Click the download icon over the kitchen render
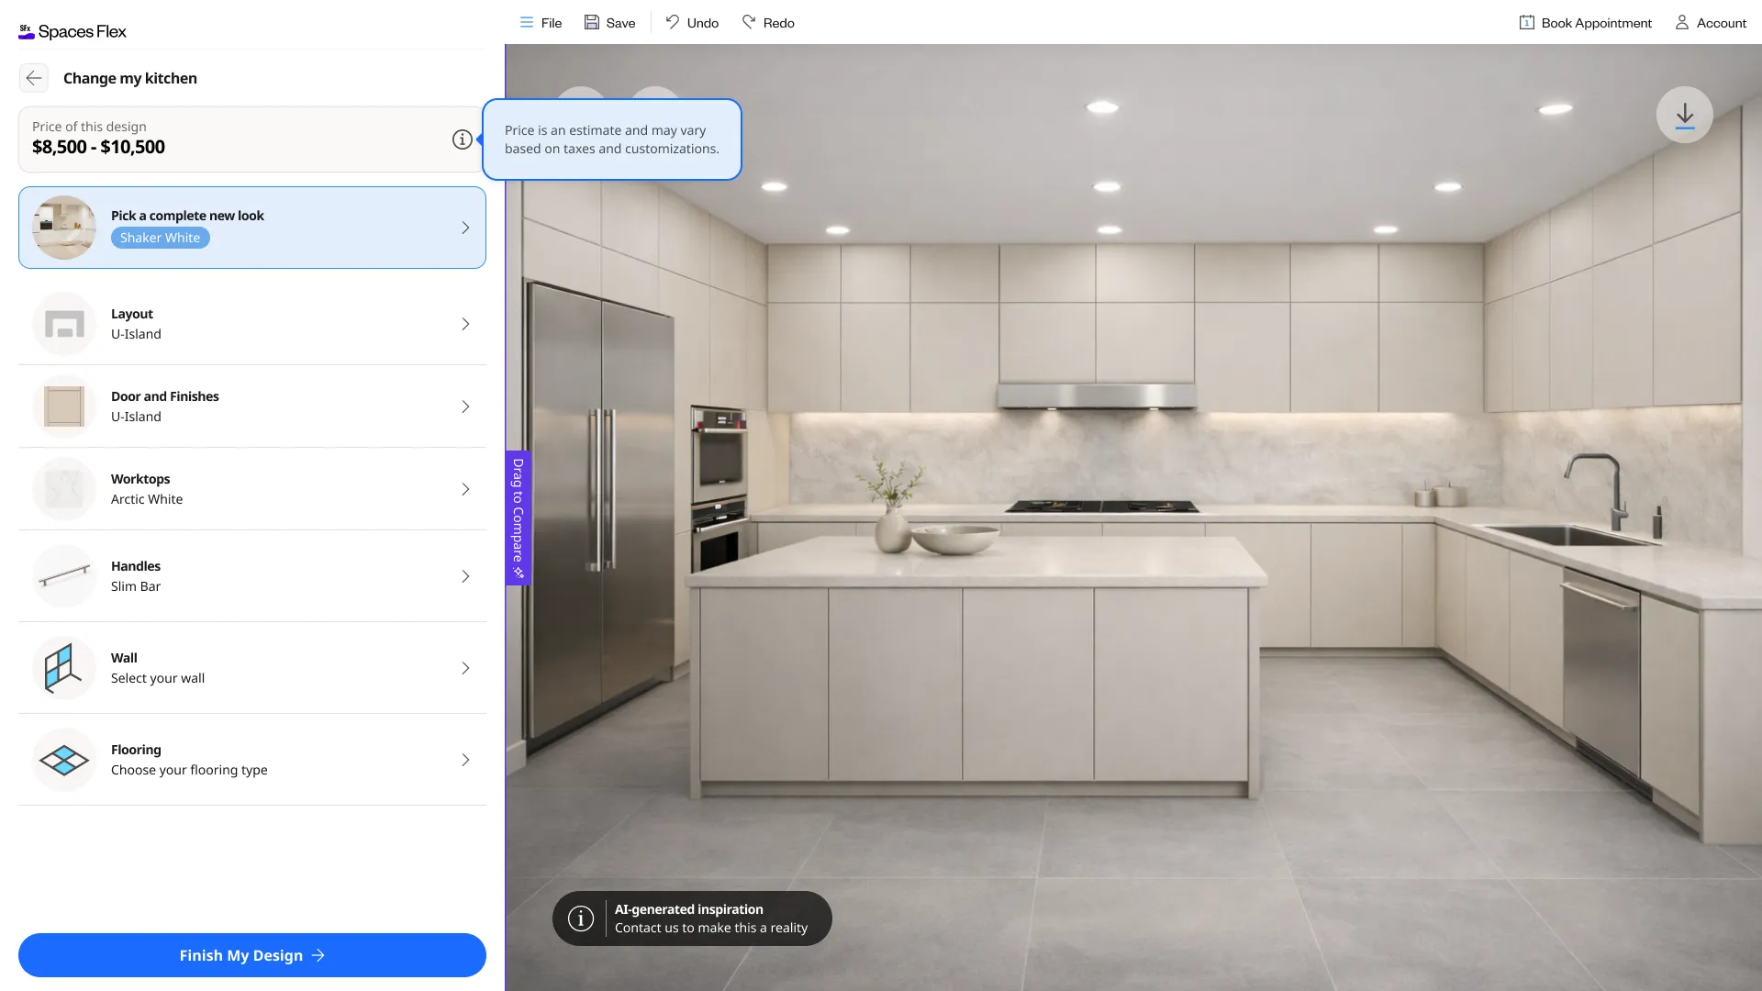Image resolution: width=1762 pixels, height=991 pixels. pos(1684,115)
